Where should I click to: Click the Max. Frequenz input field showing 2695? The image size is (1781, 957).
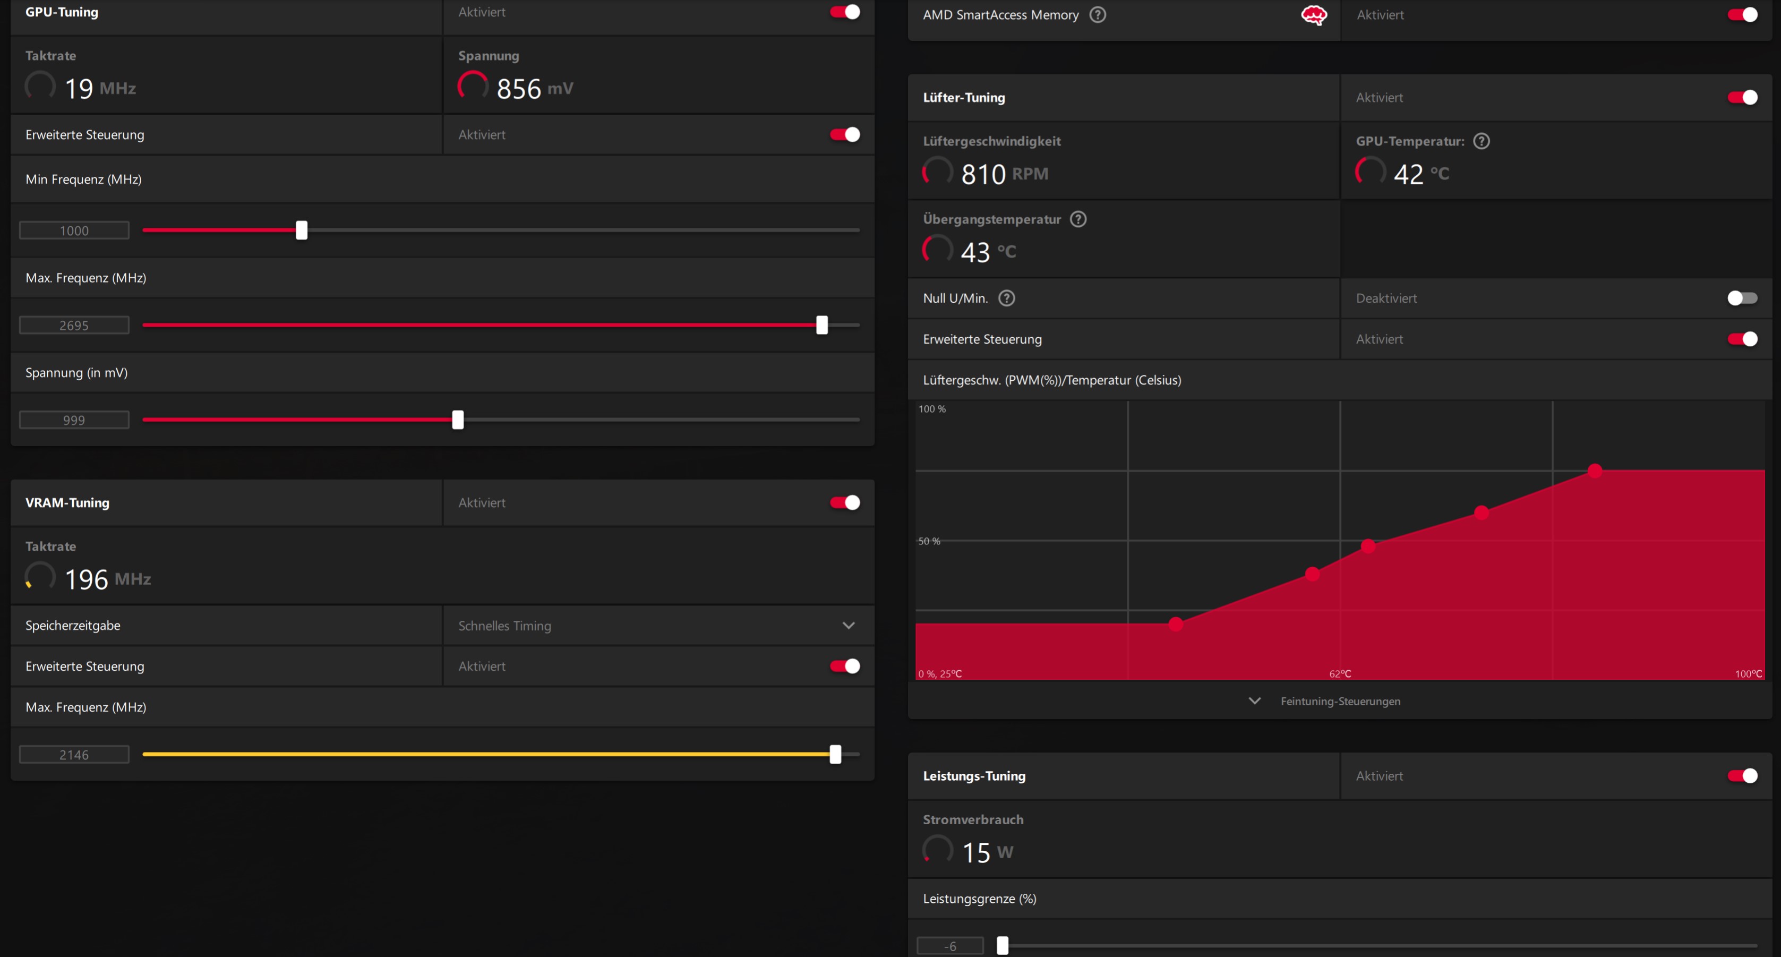pyautogui.click(x=74, y=325)
